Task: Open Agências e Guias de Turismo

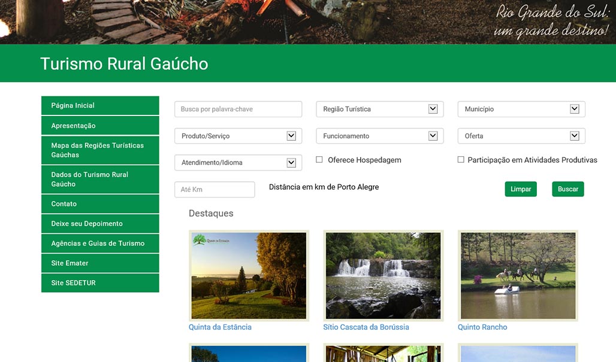Action: [100, 244]
